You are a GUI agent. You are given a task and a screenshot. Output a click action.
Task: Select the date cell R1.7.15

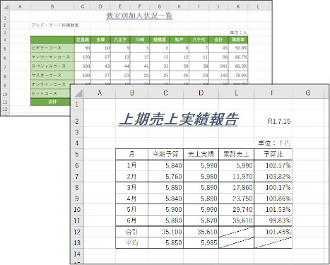click(x=279, y=121)
